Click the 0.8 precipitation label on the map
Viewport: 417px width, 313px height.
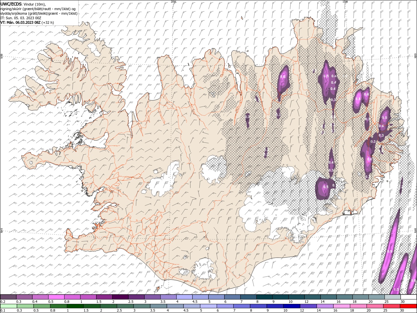click(x=358, y=99)
